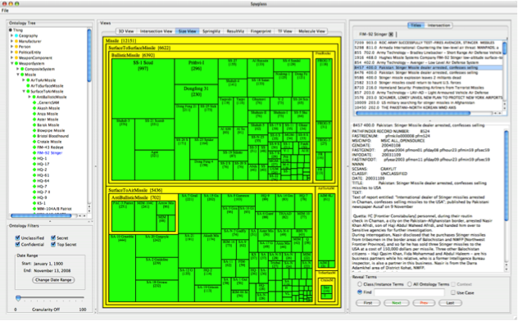Image resolution: width=518 pixels, height=321 pixels.
Task: Click the Next find button
Action: coord(396,303)
